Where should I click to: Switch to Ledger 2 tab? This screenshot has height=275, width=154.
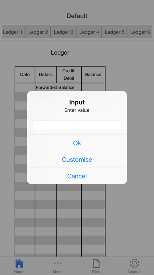[38, 32]
